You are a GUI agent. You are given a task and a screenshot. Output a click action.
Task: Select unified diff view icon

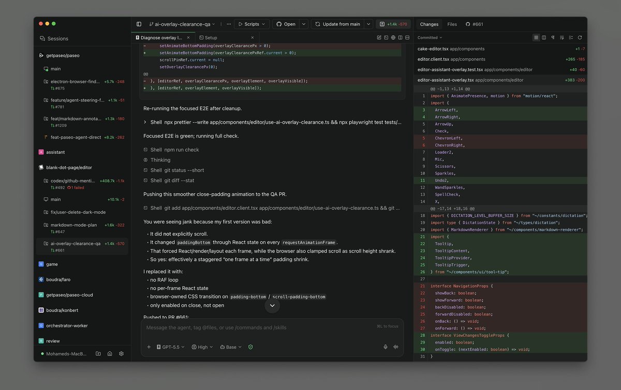click(x=536, y=38)
